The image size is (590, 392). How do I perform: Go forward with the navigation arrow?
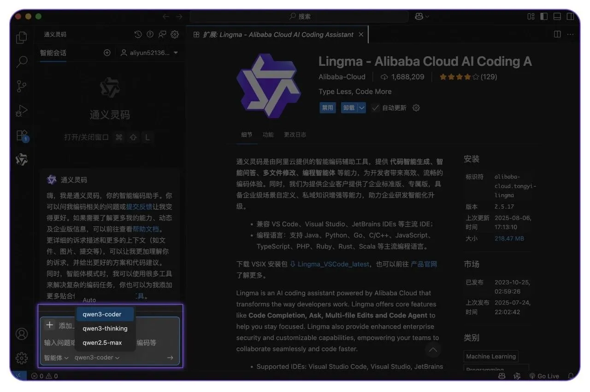pyautogui.click(x=179, y=17)
